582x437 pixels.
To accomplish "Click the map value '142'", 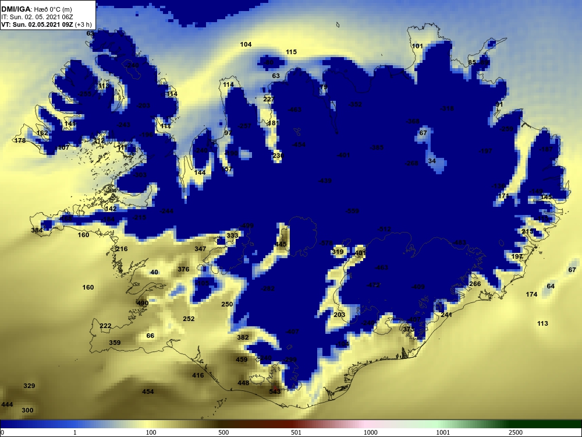I will 111,209.
